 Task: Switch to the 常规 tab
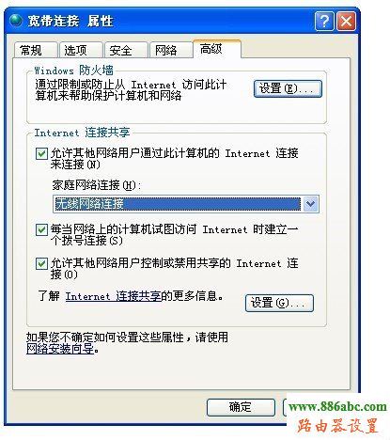click(36, 50)
